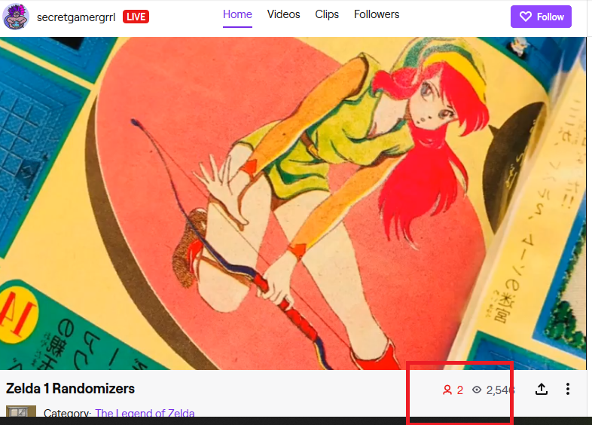The height and width of the screenshot is (425, 592).
Task: Click the game box art thumbnail
Action: coord(21,411)
